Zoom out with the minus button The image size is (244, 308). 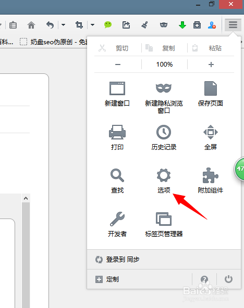118,65
